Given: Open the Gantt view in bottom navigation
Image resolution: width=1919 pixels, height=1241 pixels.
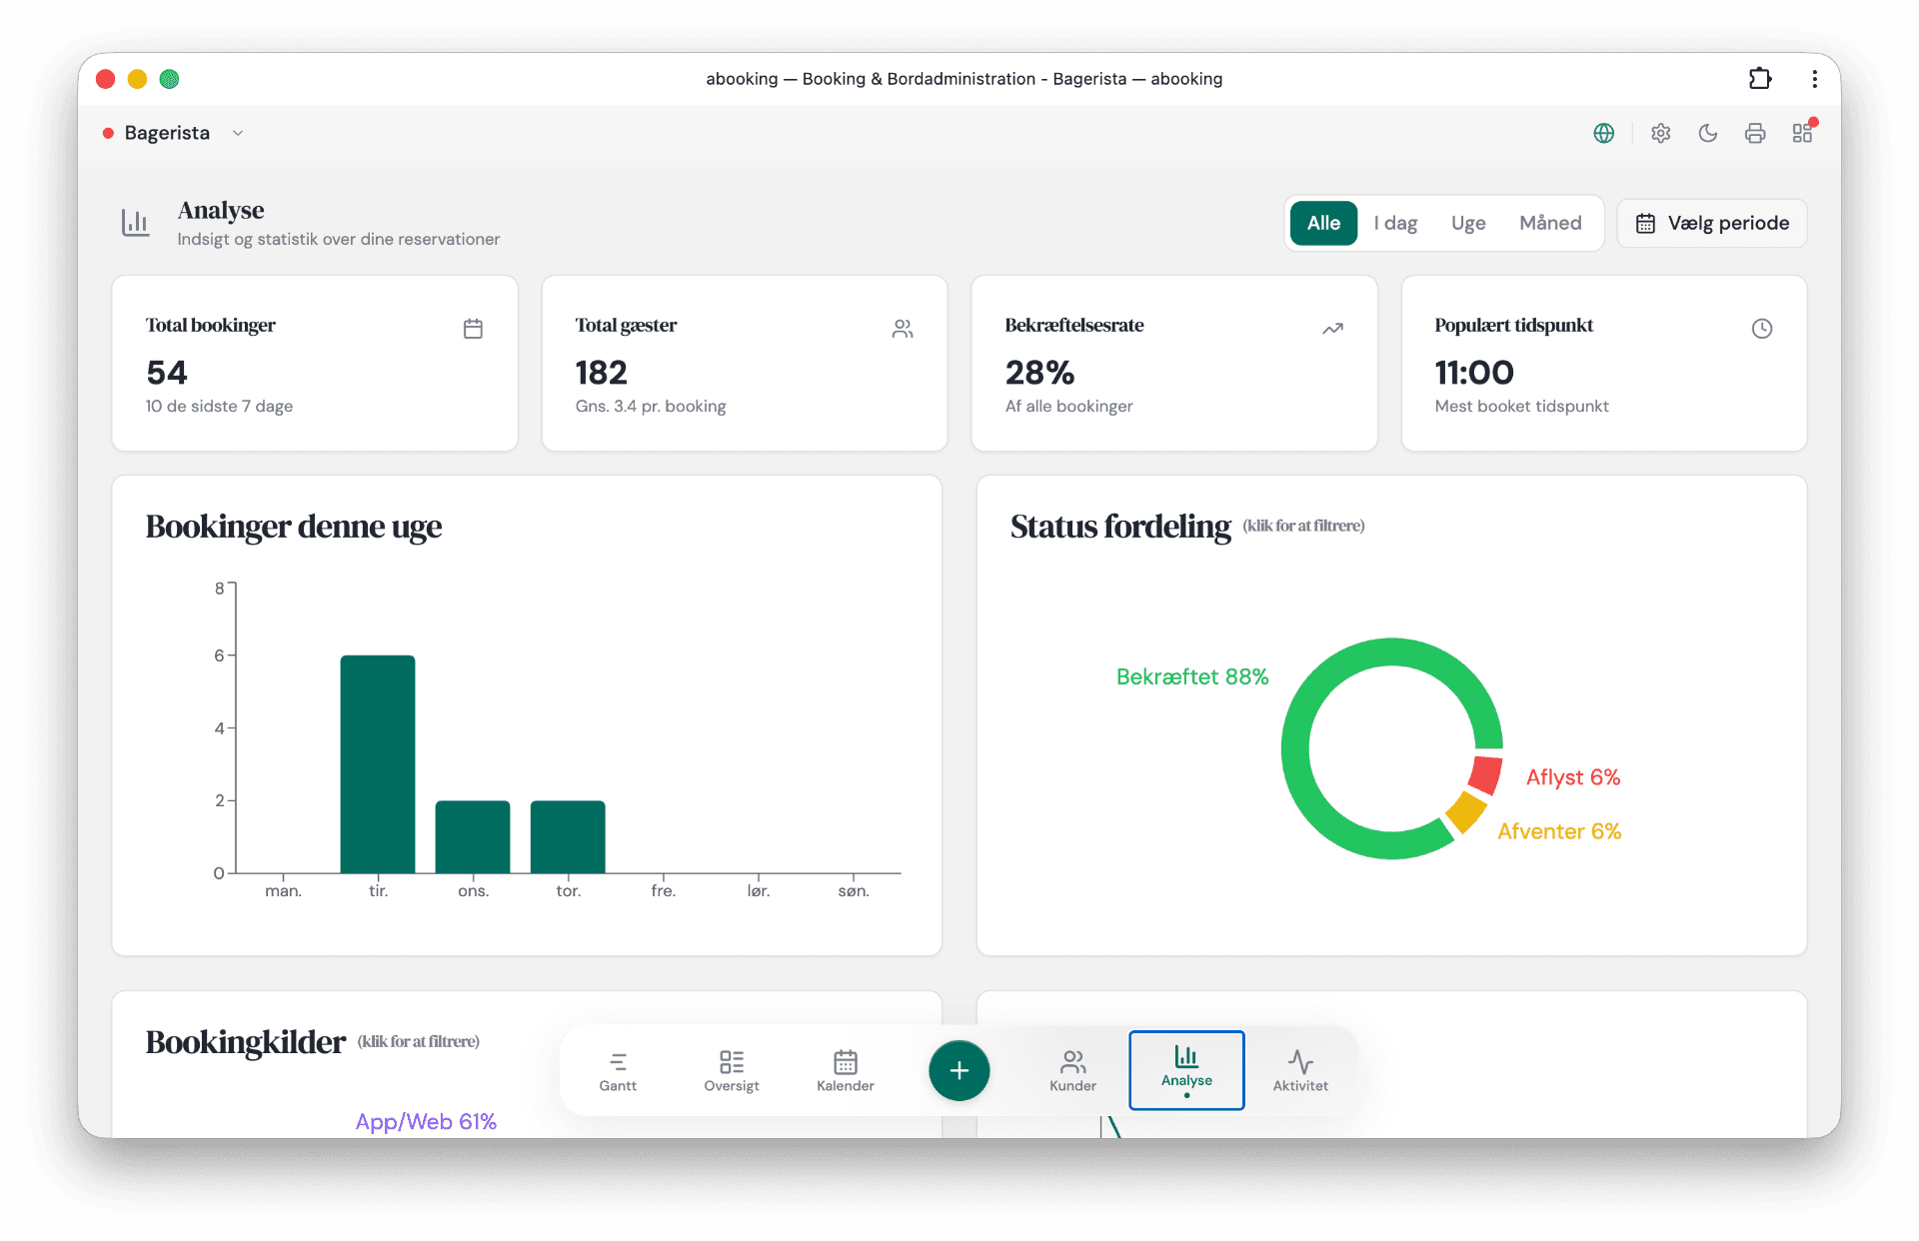Looking at the screenshot, I should tap(618, 1071).
